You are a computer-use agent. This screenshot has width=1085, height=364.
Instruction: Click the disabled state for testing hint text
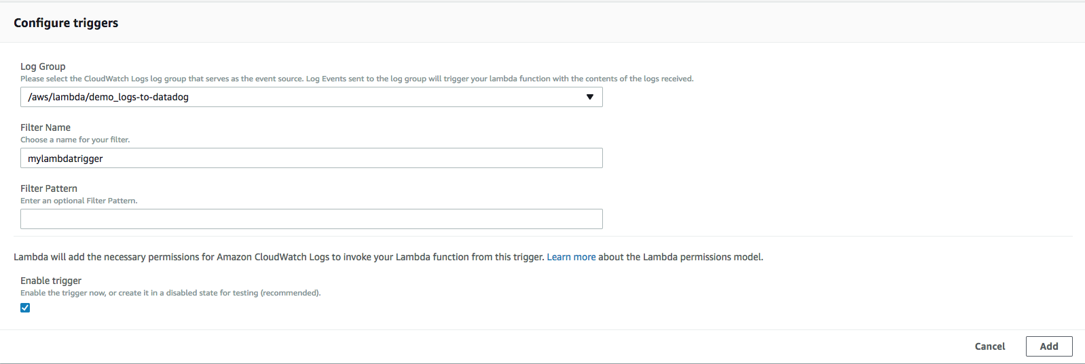[x=170, y=293]
